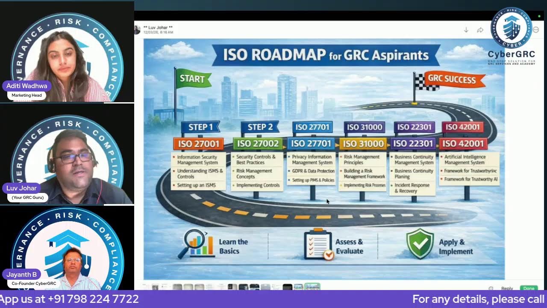Click the green Done button
This screenshot has width=547, height=308.
coord(529,288)
